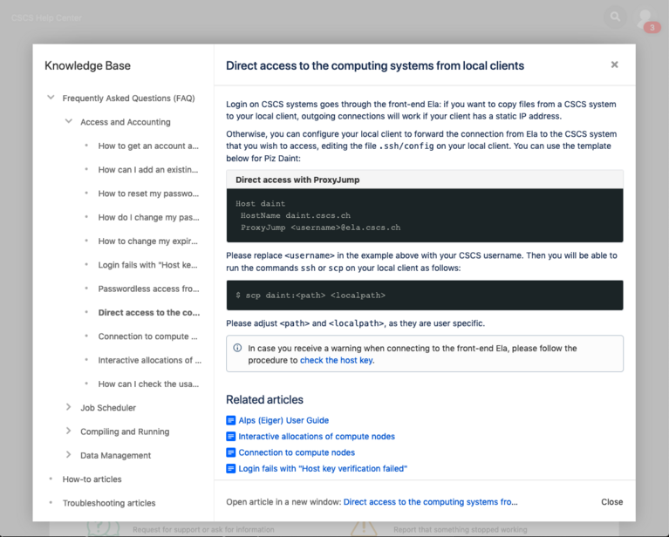Open article in new window via footer link
This screenshot has height=537, width=669.
(430, 502)
